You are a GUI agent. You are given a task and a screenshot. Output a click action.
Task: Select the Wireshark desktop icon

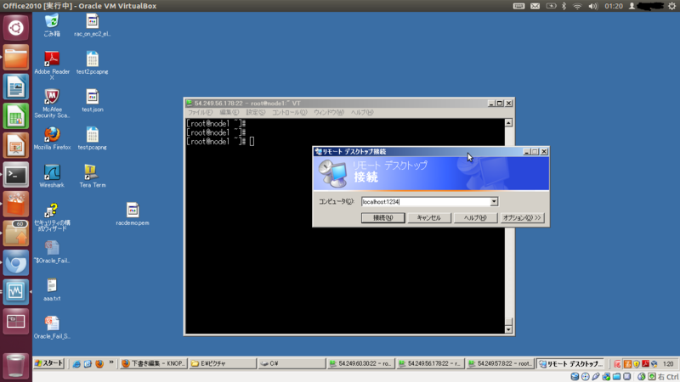[52, 177]
